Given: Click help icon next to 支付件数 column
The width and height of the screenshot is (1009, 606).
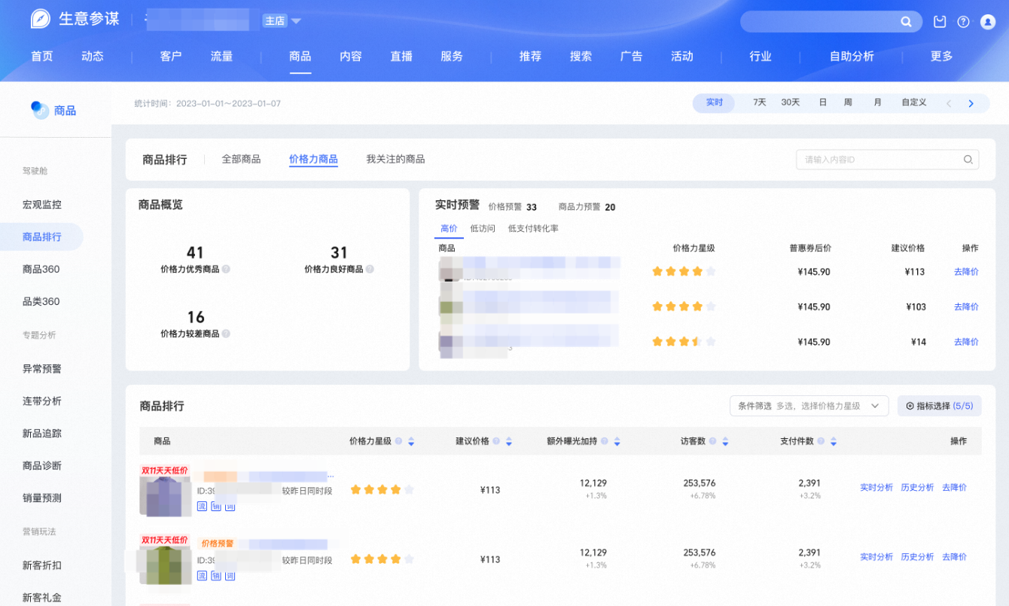Looking at the screenshot, I should pyautogui.click(x=821, y=441).
